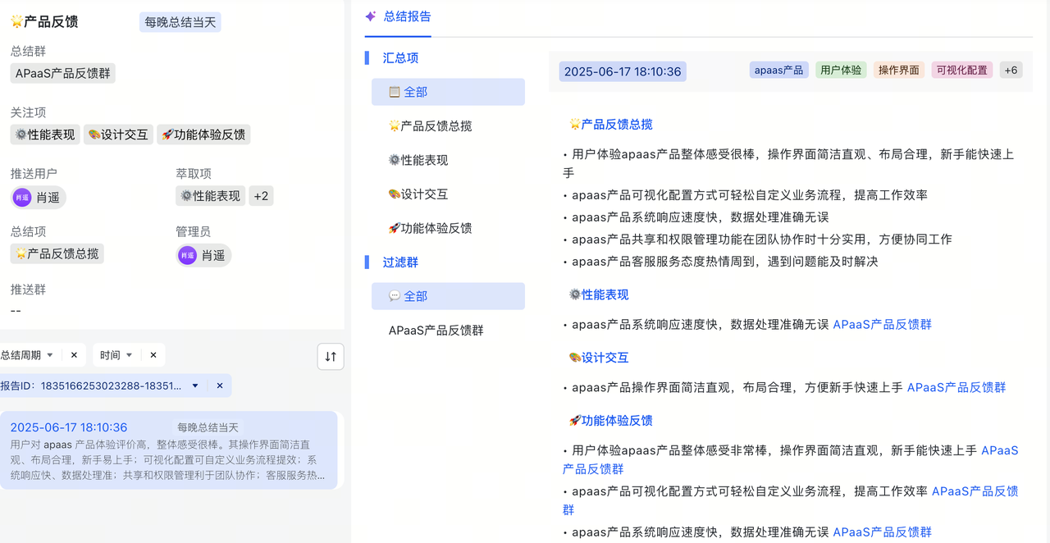Clear the 总结周期 filter with its X
The height and width of the screenshot is (543, 1050).
74,355
